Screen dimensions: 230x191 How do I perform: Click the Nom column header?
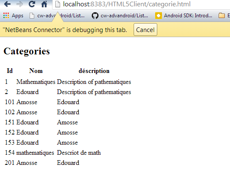pos(36,71)
